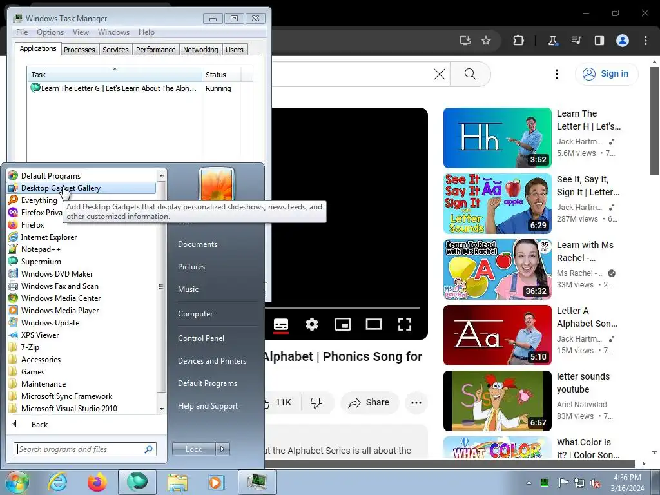Click the Lock button
Viewport: 660px width, 495px height.
pos(193,449)
